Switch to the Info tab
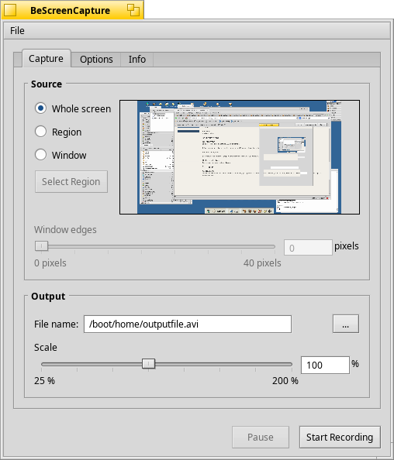This screenshot has width=394, height=460. [137, 60]
